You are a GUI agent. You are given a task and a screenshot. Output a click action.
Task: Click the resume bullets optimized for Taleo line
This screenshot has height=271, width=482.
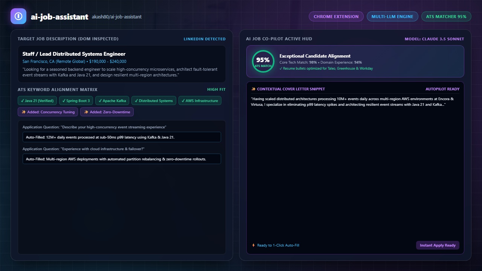pos(326,69)
